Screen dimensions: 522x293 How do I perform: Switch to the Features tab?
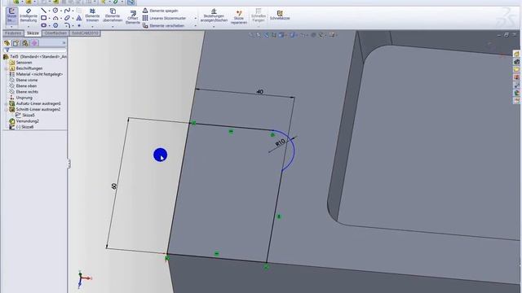[x=13, y=33]
